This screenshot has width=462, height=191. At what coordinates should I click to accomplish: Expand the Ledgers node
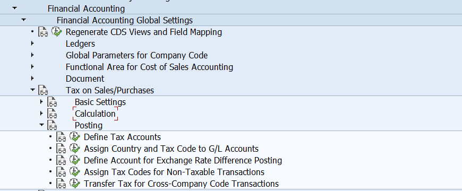point(32,44)
